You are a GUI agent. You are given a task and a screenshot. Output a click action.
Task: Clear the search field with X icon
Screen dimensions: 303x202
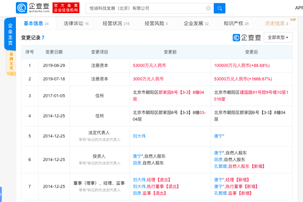point(208,8)
